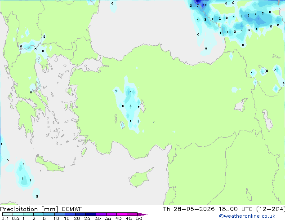The image size is (285, 220).
Task: Click the ECMWF model label
Action: (72, 209)
